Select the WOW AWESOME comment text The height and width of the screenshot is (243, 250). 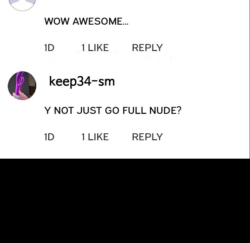click(x=86, y=21)
